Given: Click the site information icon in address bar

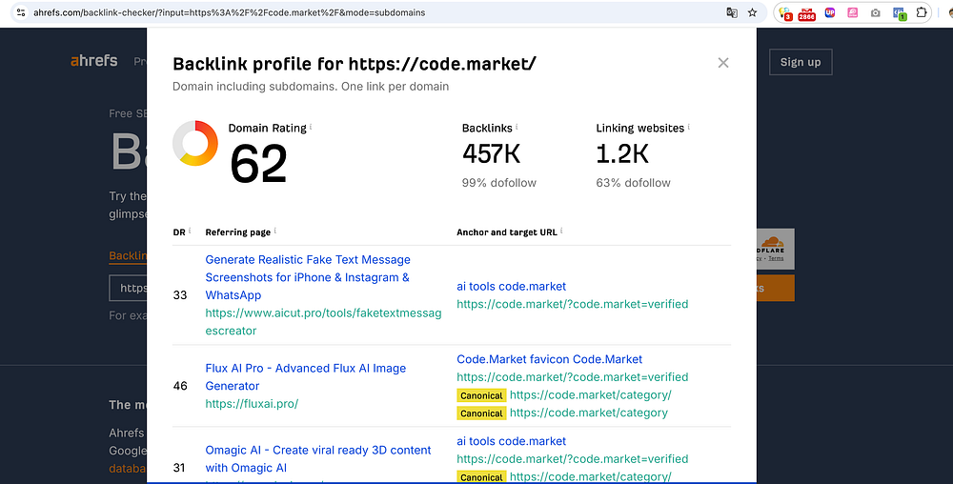Looking at the screenshot, I should click(x=21, y=13).
